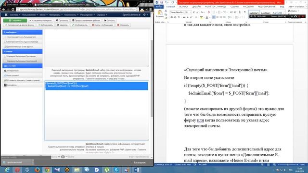The width and height of the screenshot is (308, 173).
Task: Click the camera icon on recorder overlay
Action: click(295, 16)
